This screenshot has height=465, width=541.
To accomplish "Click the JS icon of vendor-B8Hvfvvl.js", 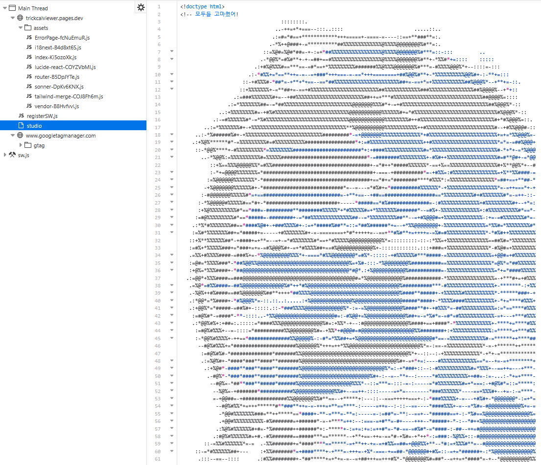I will click(29, 106).
